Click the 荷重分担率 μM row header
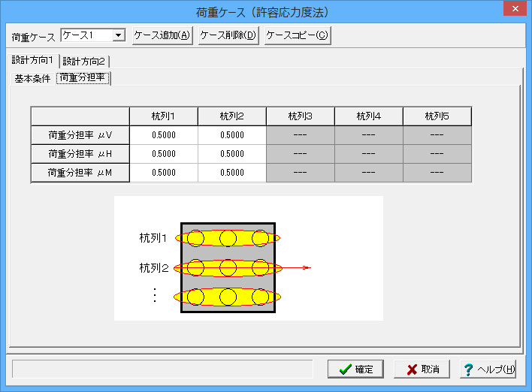The image size is (532, 392). tap(80, 173)
